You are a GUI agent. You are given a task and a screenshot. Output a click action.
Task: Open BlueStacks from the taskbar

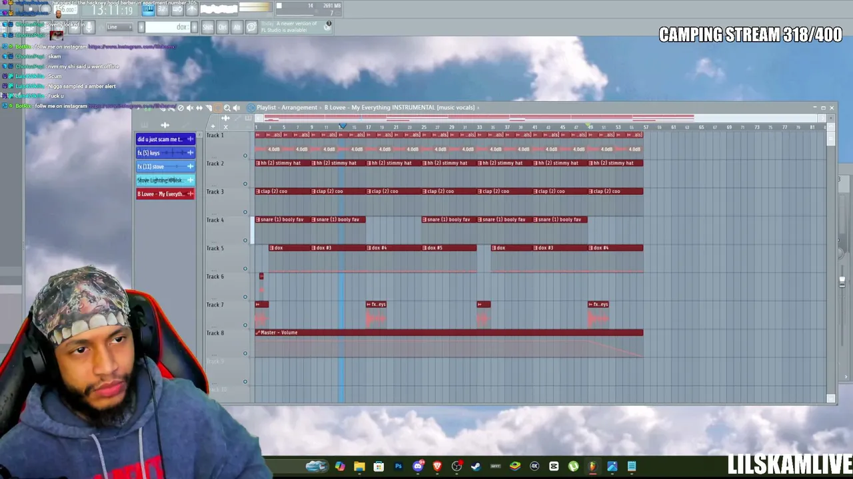515,466
